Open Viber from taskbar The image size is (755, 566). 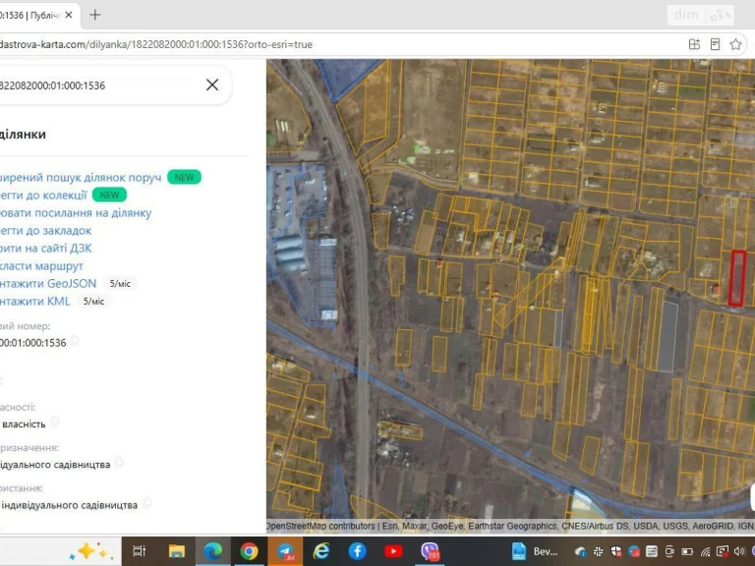(x=430, y=551)
